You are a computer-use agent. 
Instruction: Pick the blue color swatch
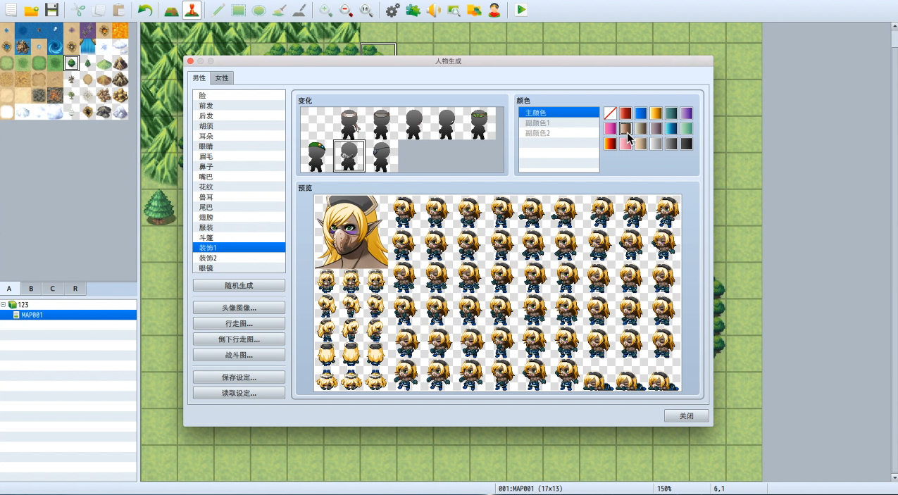click(x=640, y=113)
